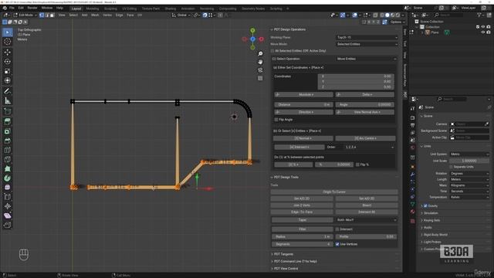Image resolution: width=494 pixels, height=278 pixels.
Task: Enable vertex select mode
Action: click(42, 15)
